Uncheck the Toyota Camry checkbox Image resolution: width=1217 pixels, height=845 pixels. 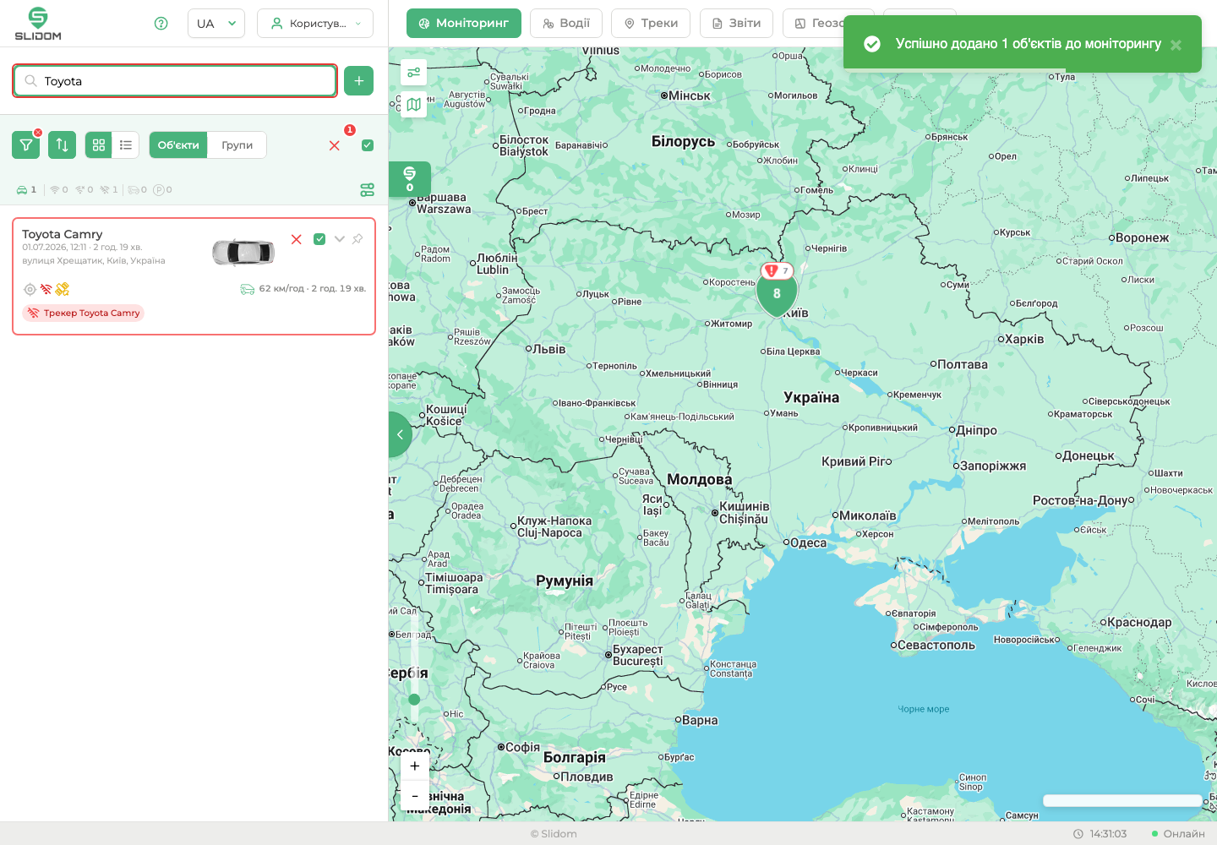point(319,239)
